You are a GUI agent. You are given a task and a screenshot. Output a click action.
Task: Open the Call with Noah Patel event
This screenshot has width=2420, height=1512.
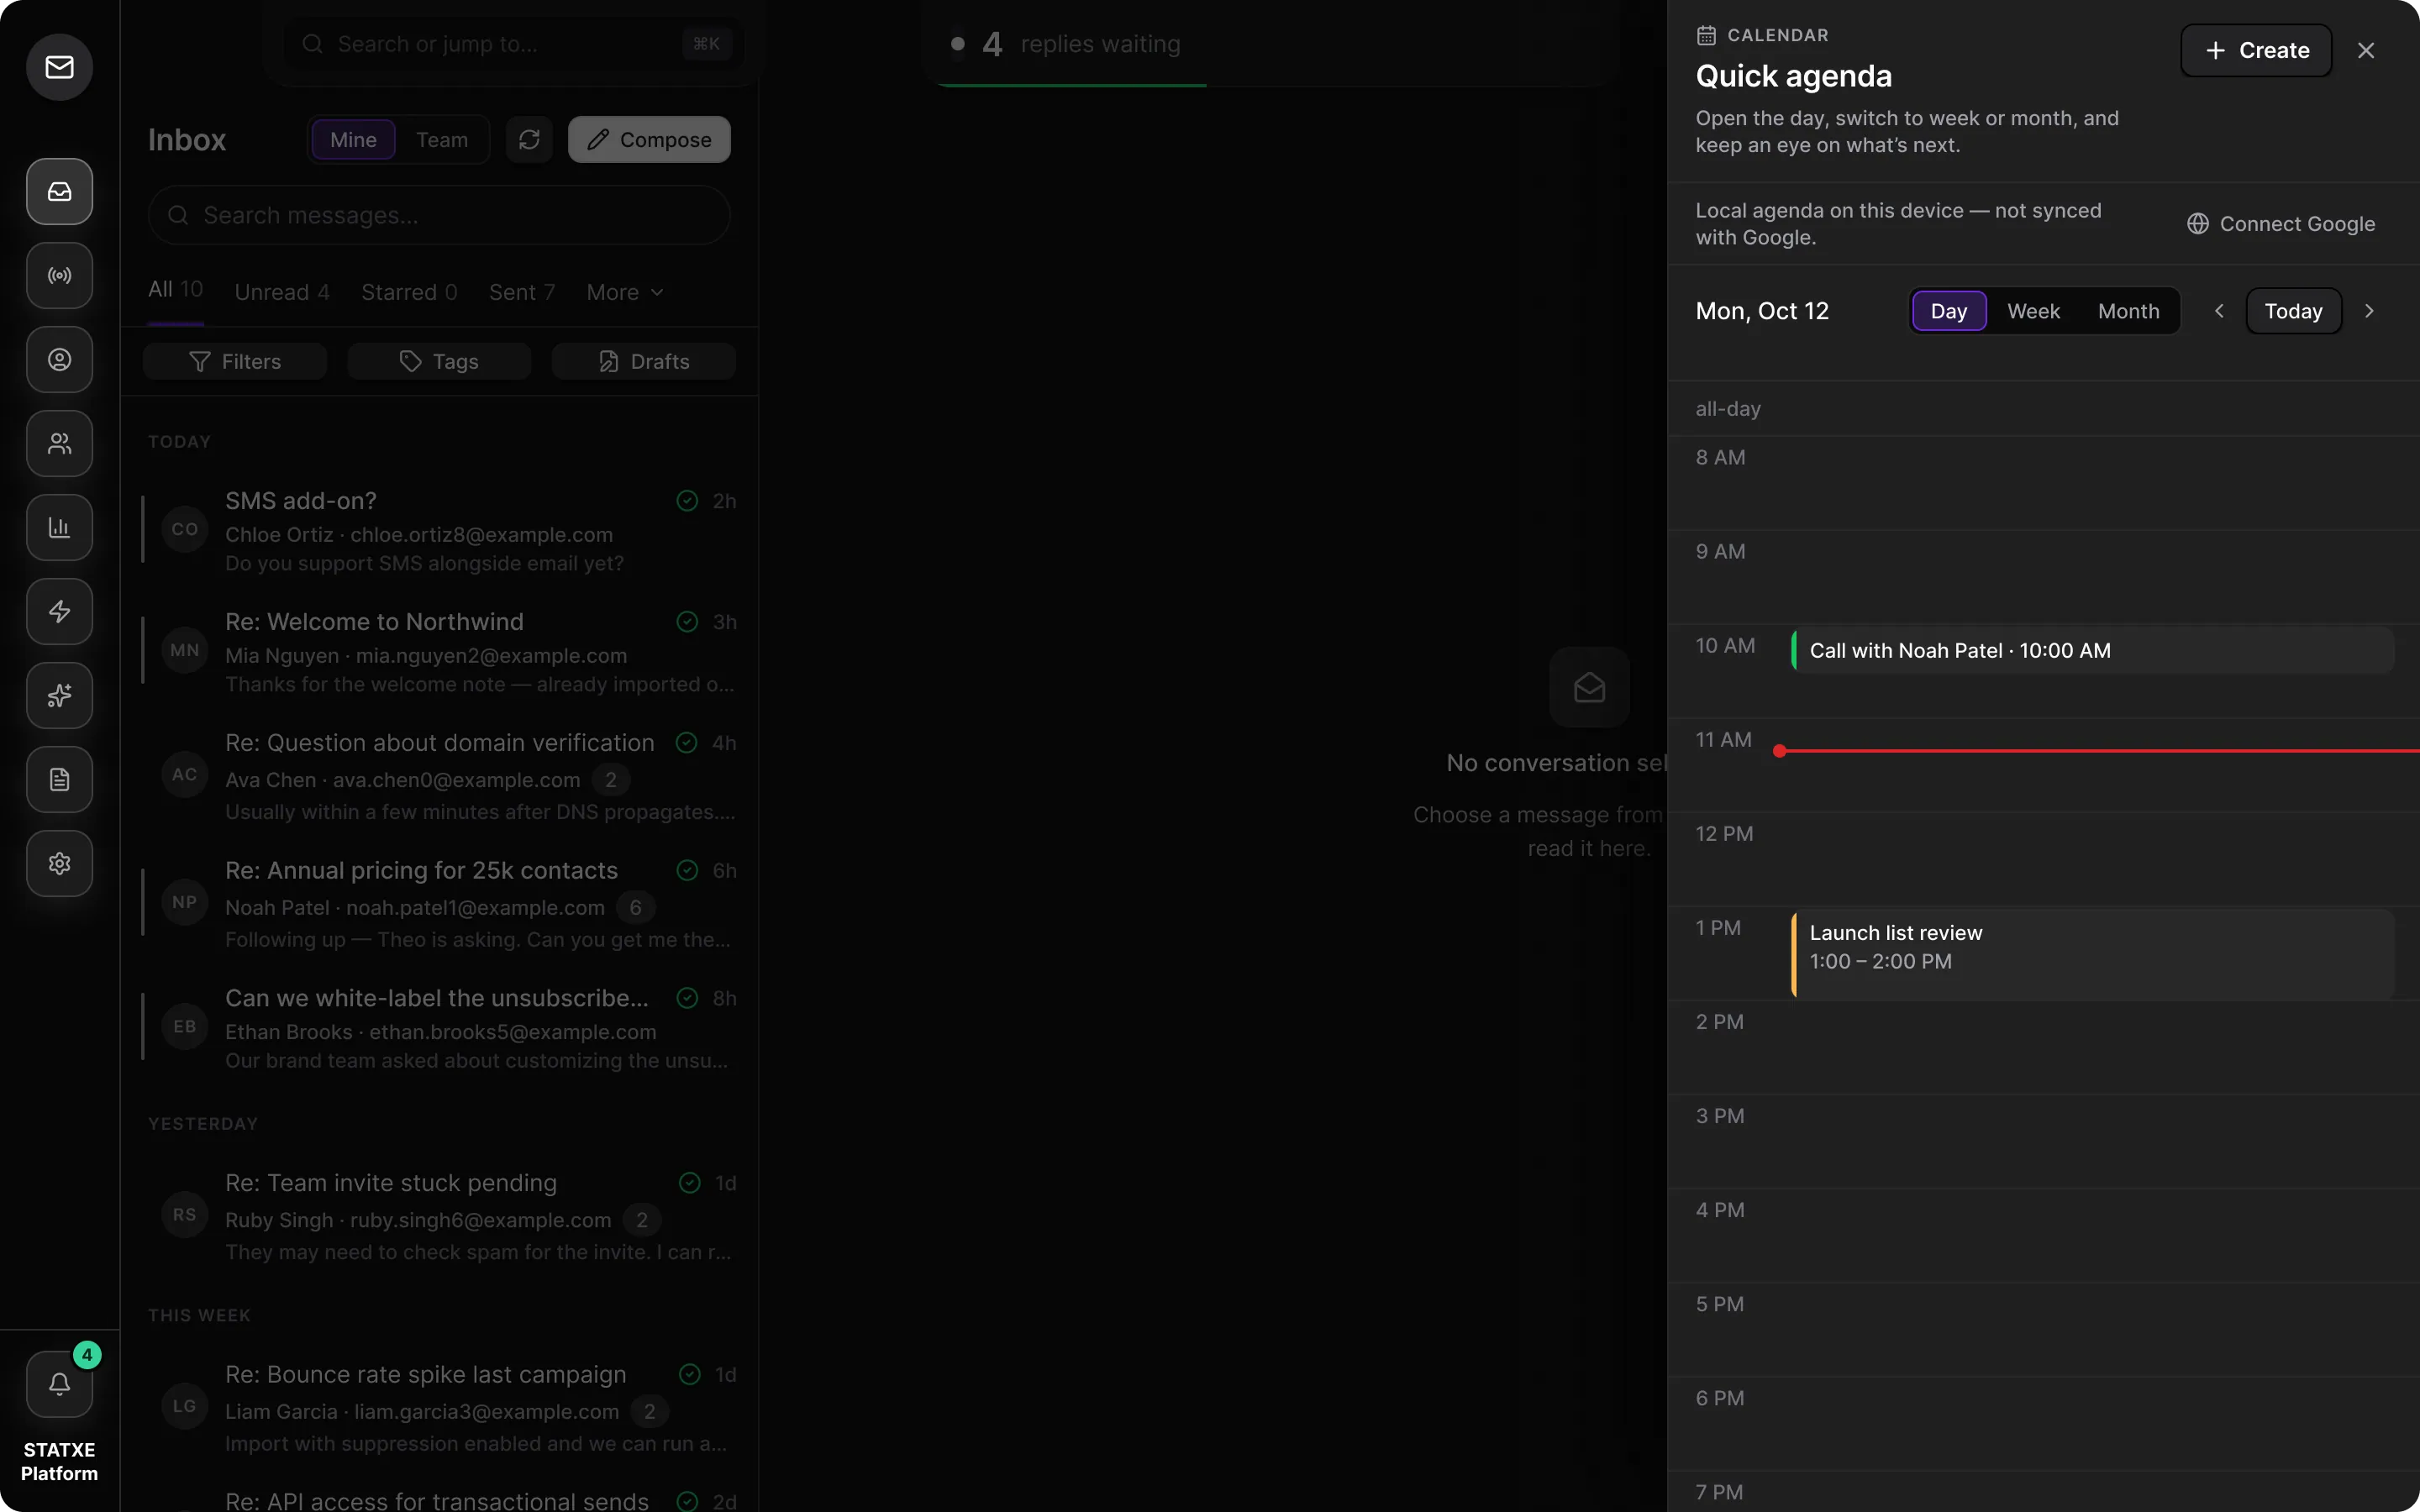[x=2093, y=651]
